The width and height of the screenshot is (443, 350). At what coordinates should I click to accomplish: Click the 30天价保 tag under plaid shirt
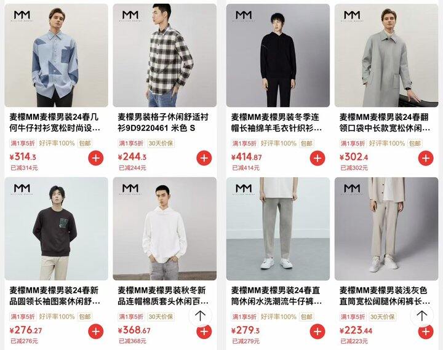tap(161, 143)
